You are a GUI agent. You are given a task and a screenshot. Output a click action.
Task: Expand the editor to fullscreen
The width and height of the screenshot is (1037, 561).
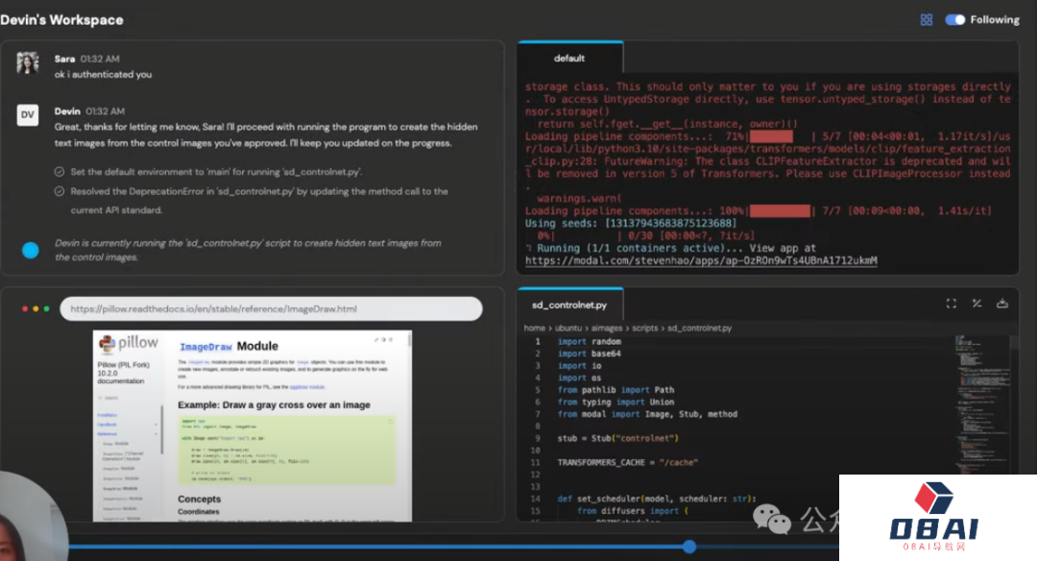[x=951, y=304]
